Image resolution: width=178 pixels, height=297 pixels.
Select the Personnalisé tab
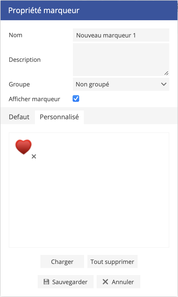59,117
